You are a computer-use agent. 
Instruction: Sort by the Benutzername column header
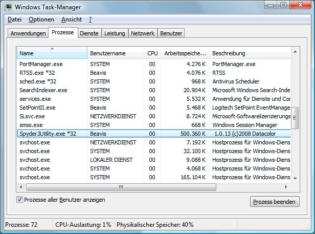[x=116, y=53]
